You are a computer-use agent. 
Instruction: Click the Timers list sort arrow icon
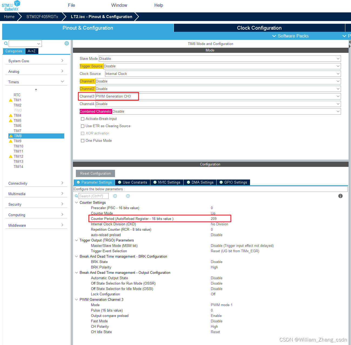tap(36, 90)
